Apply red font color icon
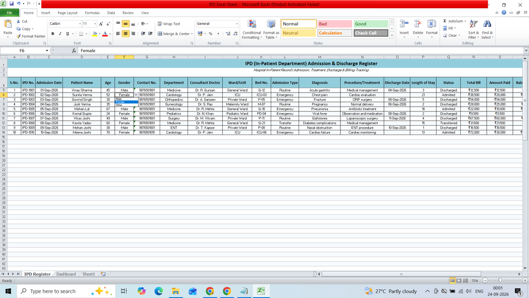 click(105, 34)
